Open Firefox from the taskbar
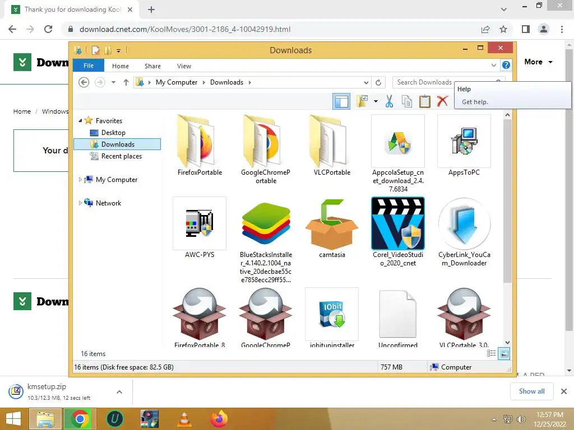The image size is (574, 430). [219, 419]
